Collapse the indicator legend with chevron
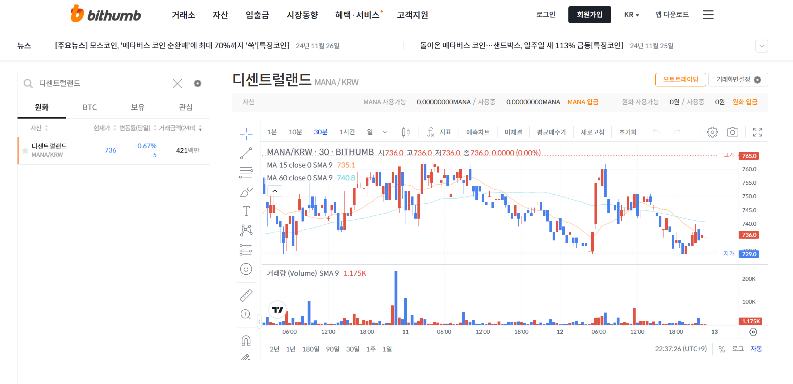This screenshot has width=793, height=384. pyautogui.click(x=275, y=191)
